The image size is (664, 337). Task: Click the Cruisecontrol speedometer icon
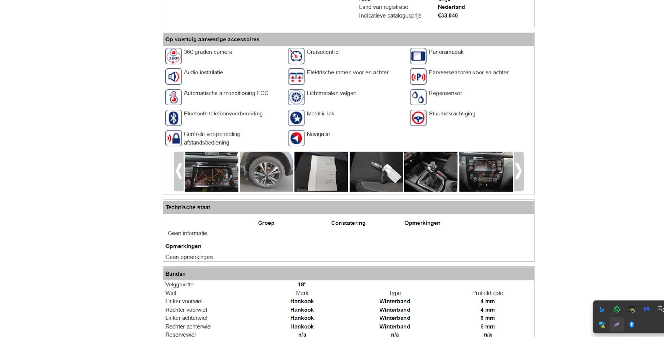click(296, 56)
